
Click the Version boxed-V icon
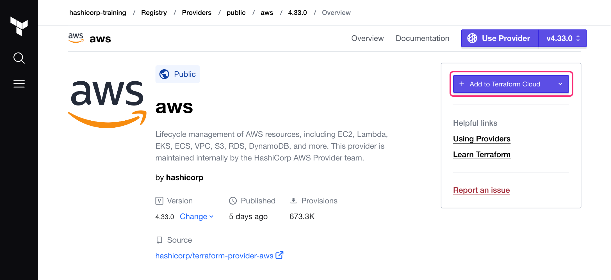pos(159,201)
